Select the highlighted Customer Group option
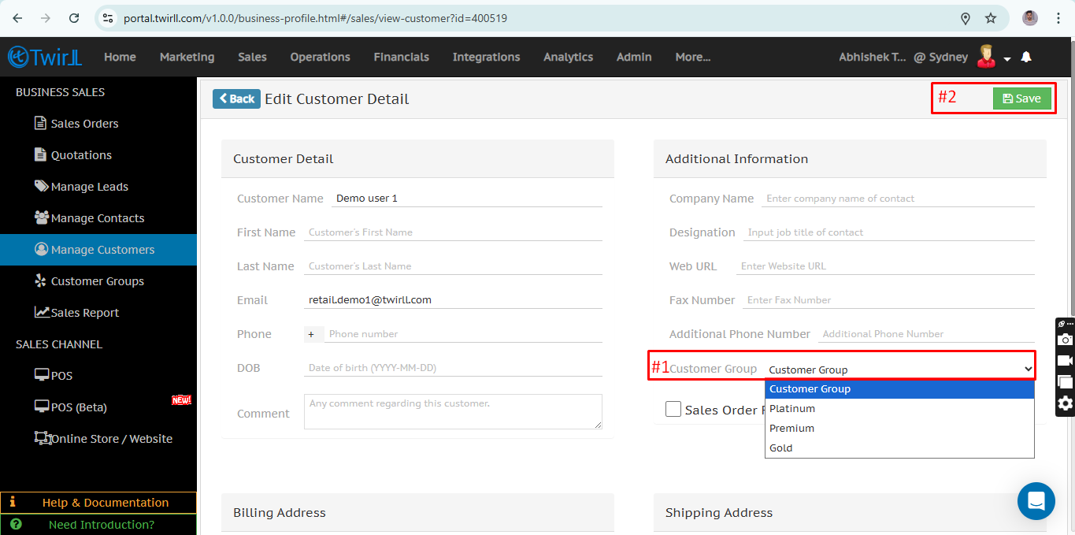 tap(899, 388)
